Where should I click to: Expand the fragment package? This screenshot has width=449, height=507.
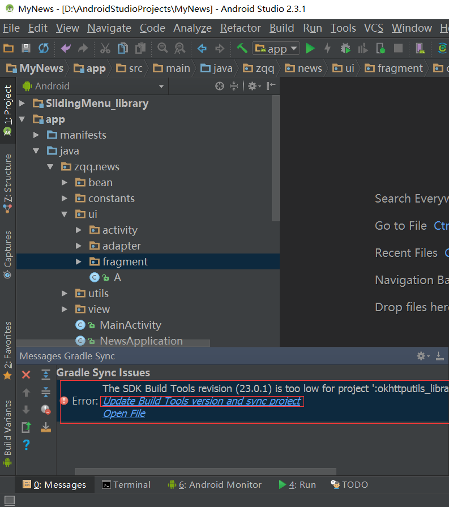pos(78,261)
